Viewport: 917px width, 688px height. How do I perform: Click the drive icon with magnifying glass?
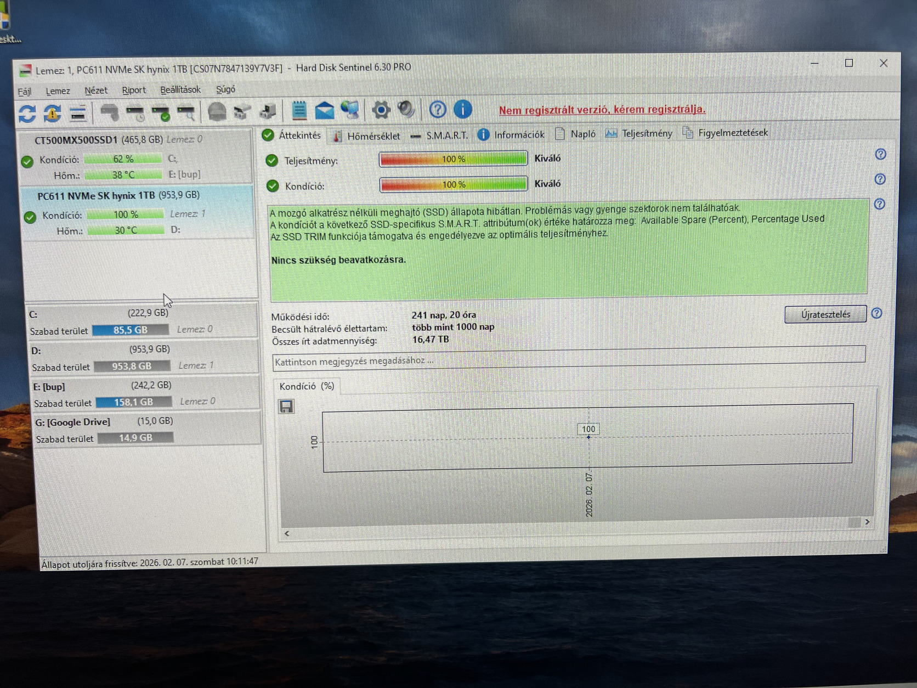pyautogui.click(x=186, y=112)
